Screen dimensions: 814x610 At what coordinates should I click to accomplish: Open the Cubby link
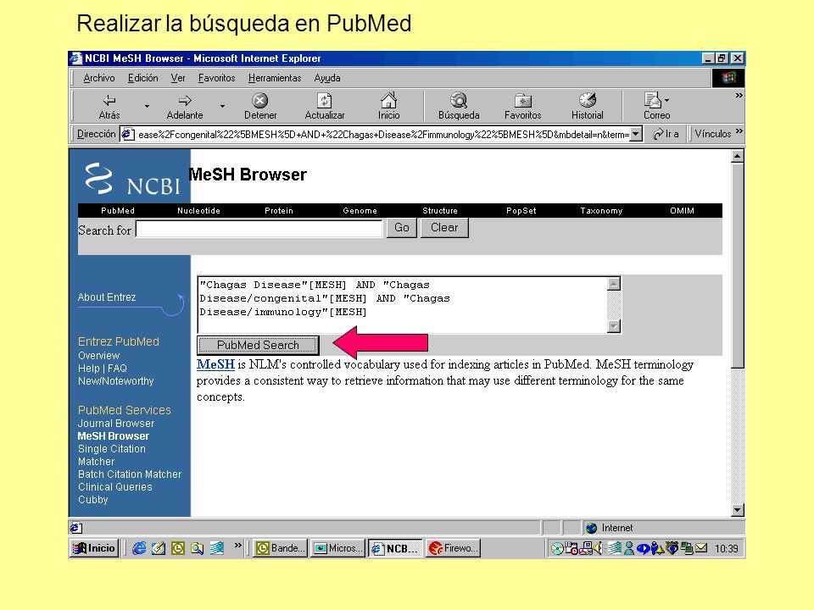tap(93, 500)
